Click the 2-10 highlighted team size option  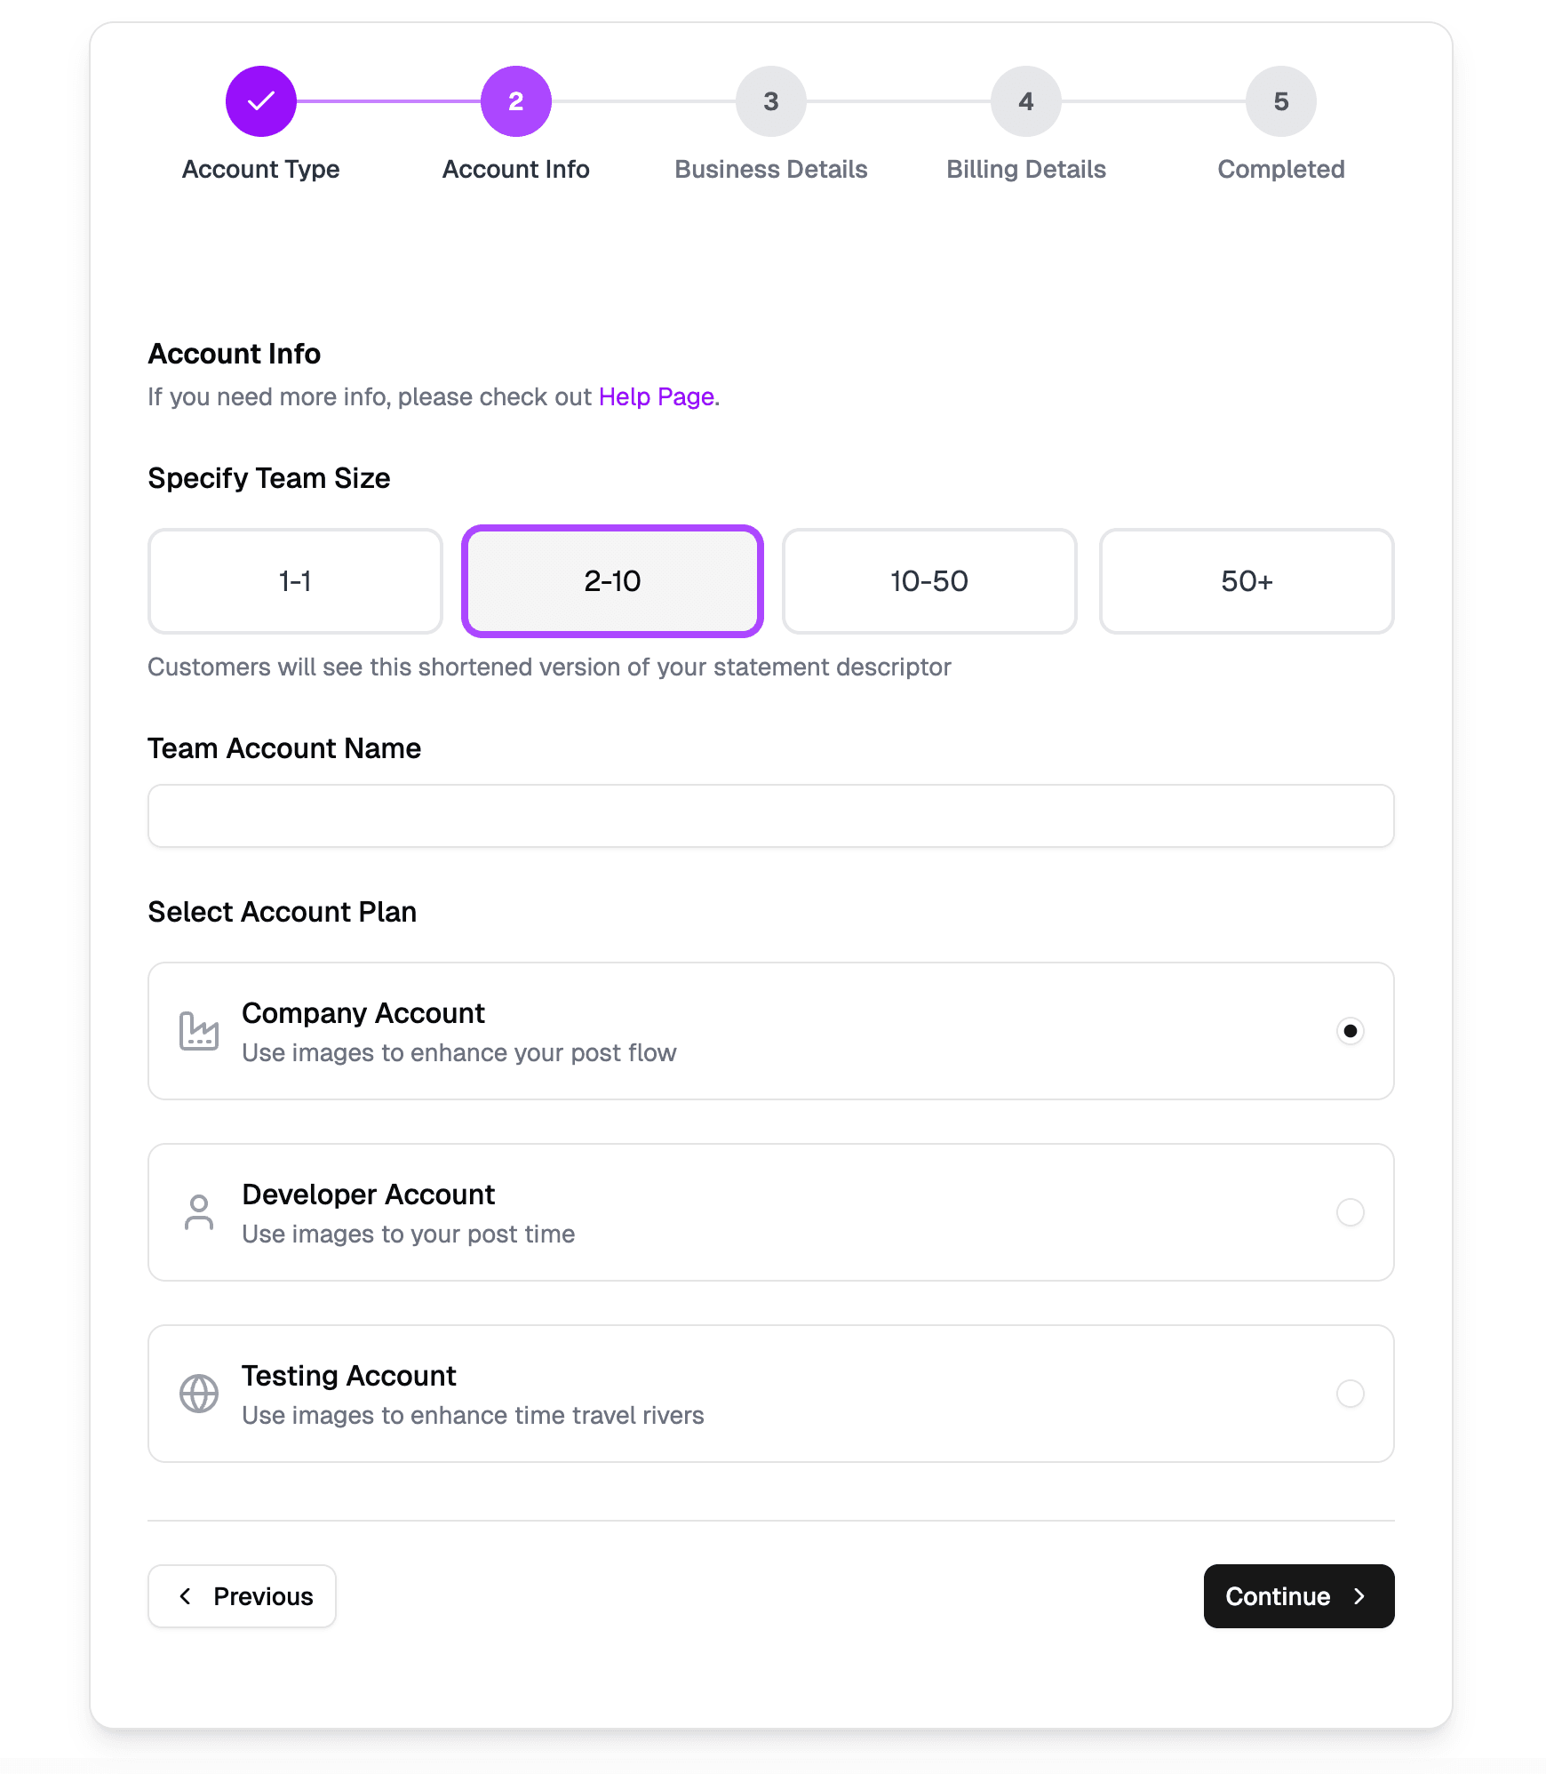pyautogui.click(x=611, y=581)
